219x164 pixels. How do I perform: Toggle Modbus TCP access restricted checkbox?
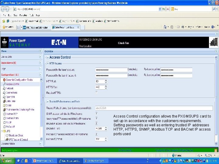coord(96,134)
